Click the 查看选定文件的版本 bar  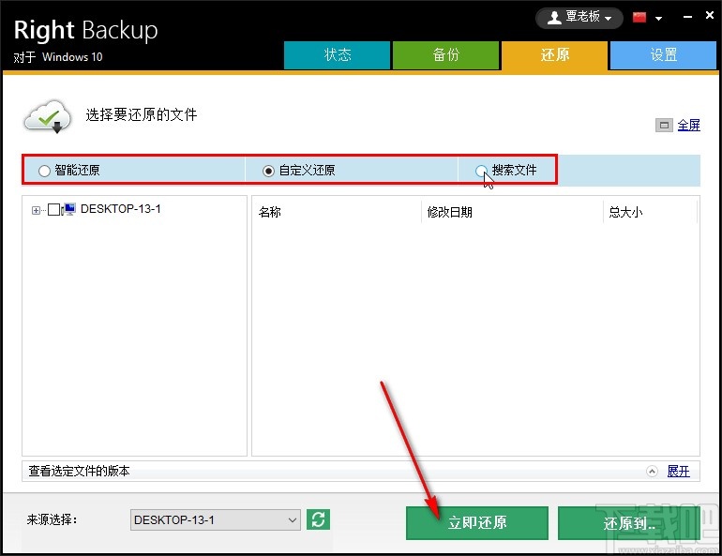click(361, 472)
